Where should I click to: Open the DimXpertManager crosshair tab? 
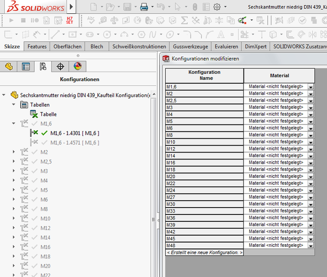point(60,67)
